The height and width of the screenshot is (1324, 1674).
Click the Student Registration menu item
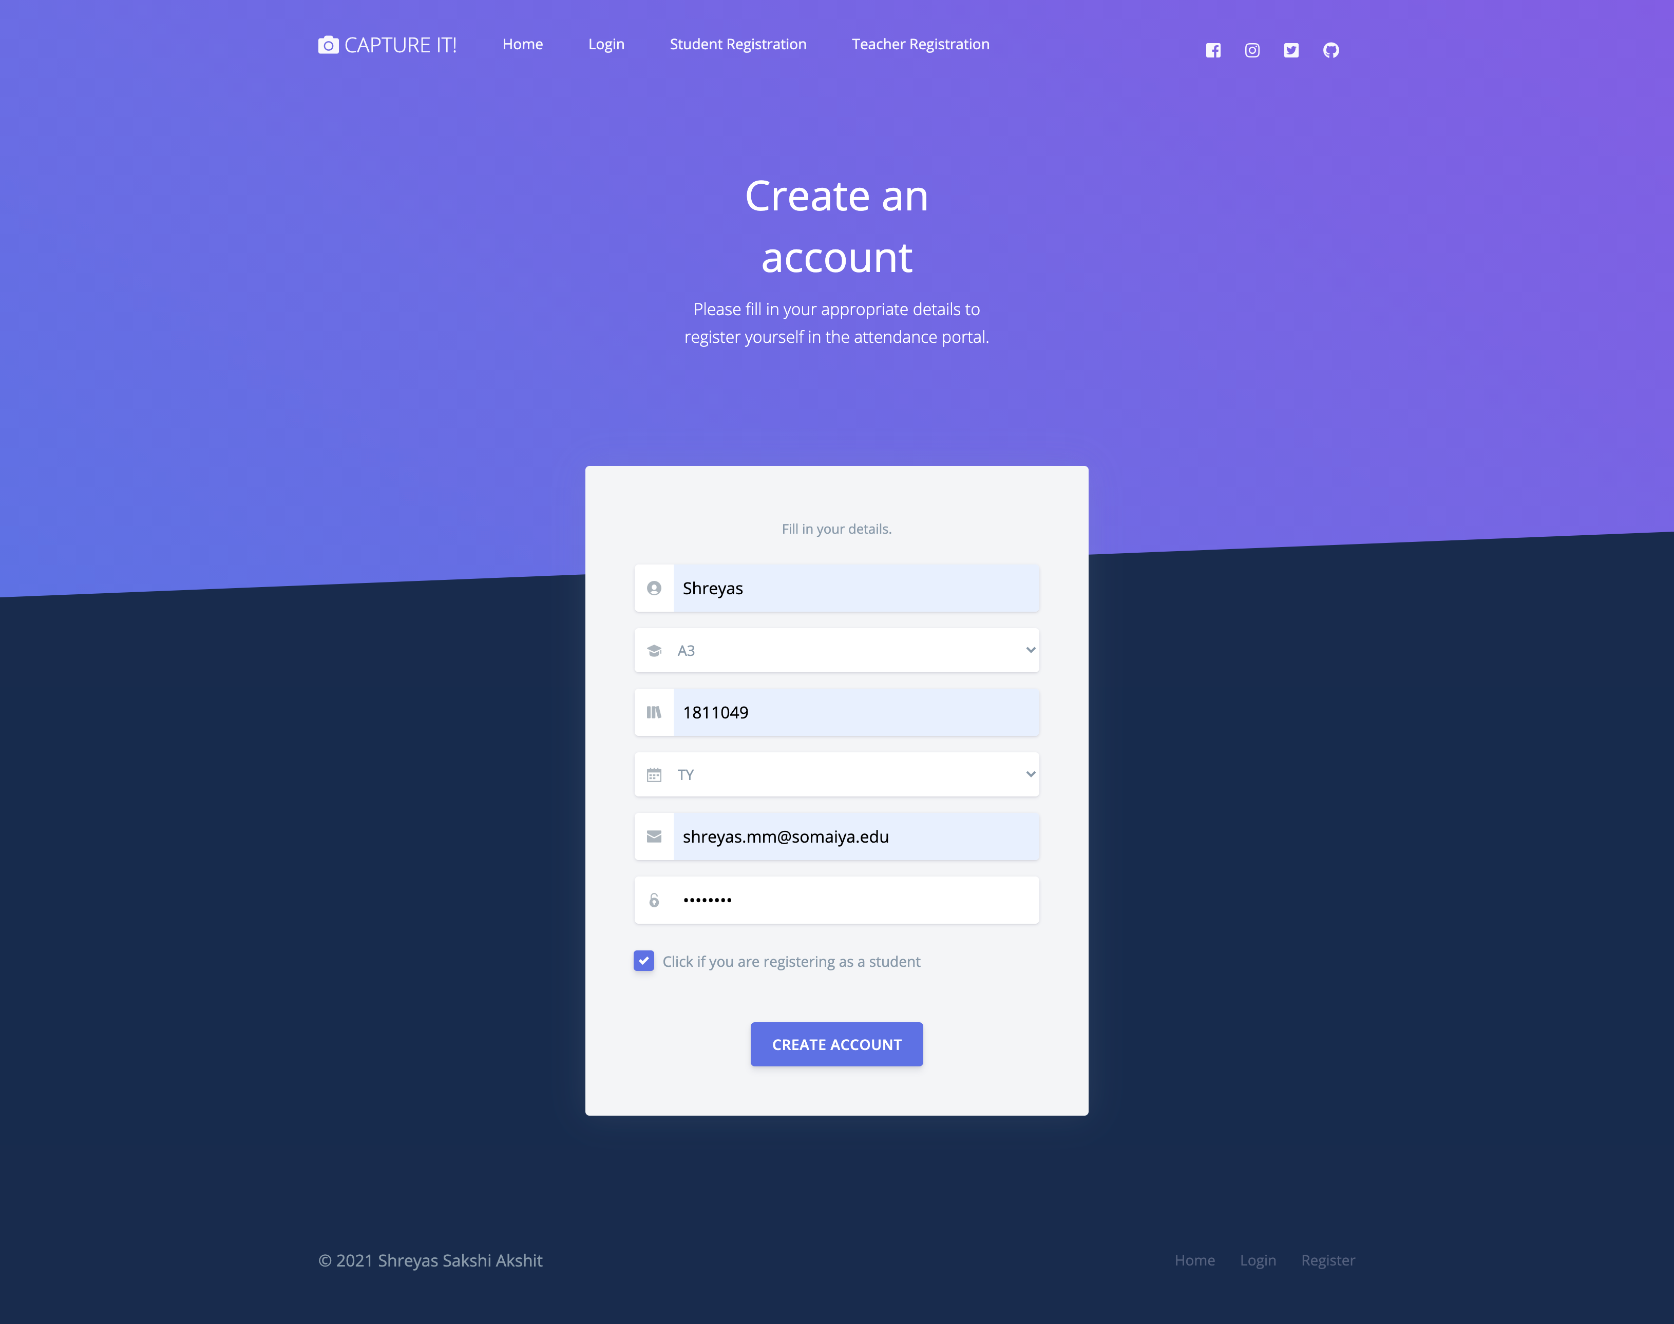(x=738, y=44)
